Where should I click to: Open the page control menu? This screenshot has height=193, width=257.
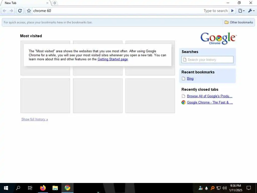click(241, 11)
